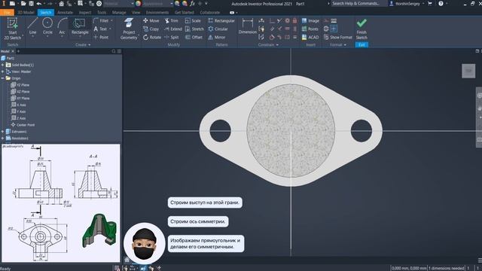Switch to Manage tab
This screenshot has width=482, height=271.
tap(119, 13)
